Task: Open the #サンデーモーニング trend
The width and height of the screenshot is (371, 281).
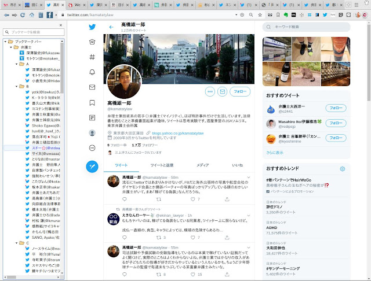Action: 306,269
